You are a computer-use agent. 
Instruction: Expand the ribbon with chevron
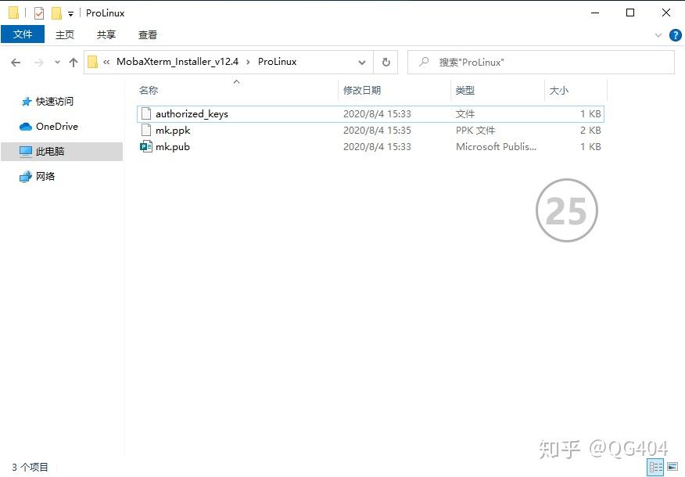pos(658,35)
